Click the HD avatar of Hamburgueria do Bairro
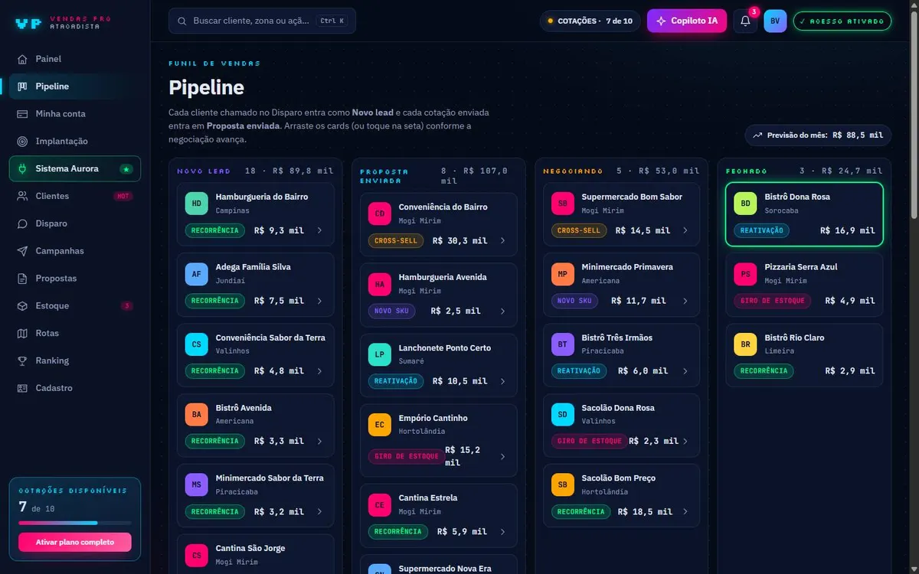Viewport: 919px width, 574px height. point(197,204)
